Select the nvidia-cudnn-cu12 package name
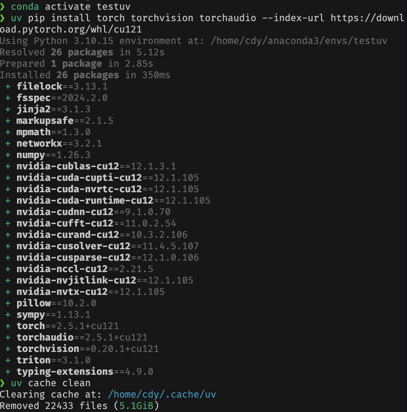The image size is (407, 412). coord(65,212)
